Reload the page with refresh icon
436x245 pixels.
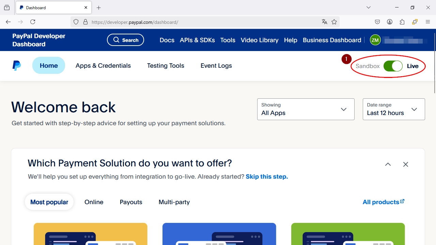click(33, 22)
